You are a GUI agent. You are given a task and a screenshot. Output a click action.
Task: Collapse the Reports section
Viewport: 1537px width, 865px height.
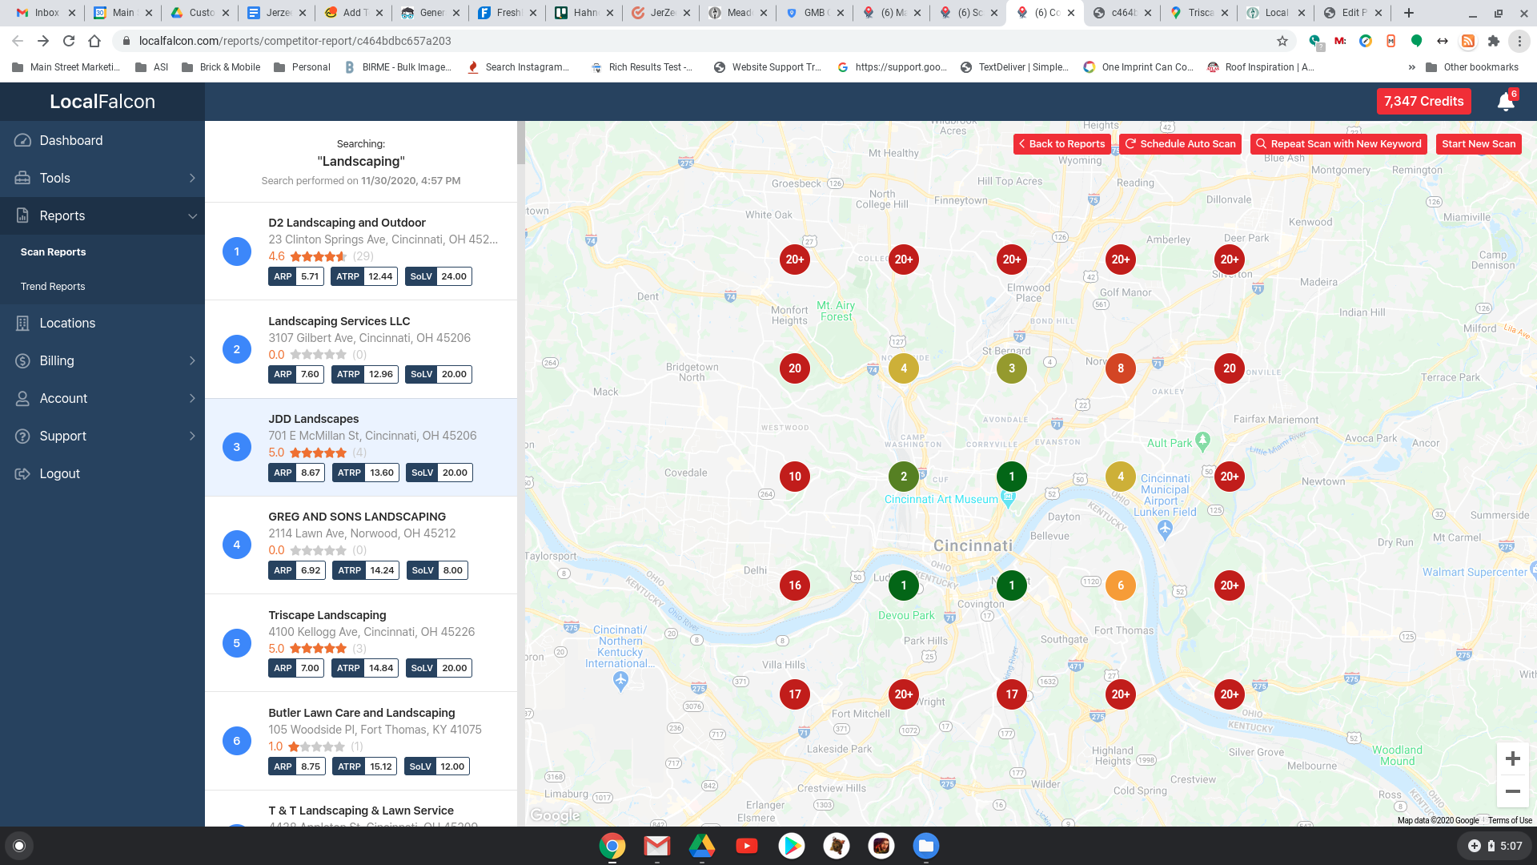coord(192,215)
